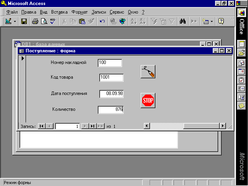The height and width of the screenshot is (186, 248).
Task: Apply Filter by Selection
Action: (x=154, y=21)
